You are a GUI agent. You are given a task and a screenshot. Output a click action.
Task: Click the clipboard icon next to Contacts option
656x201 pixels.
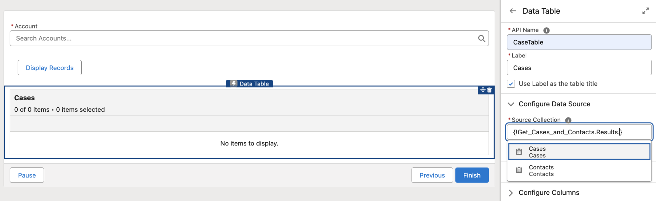(x=519, y=170)
